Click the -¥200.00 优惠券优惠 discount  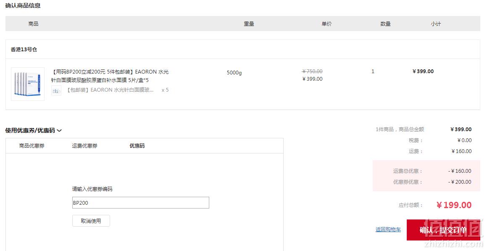click(x=460, y=182)
